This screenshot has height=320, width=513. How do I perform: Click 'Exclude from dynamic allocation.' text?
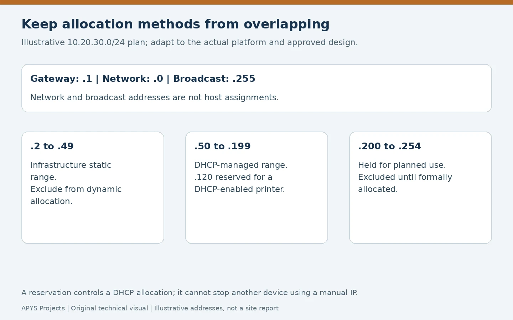pos(76,195)
